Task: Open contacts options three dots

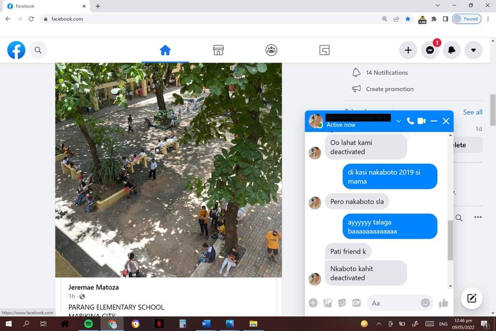Action: pos(478,217)
